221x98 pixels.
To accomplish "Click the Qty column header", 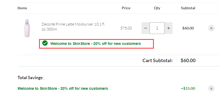I will click(x=157, y=8).
